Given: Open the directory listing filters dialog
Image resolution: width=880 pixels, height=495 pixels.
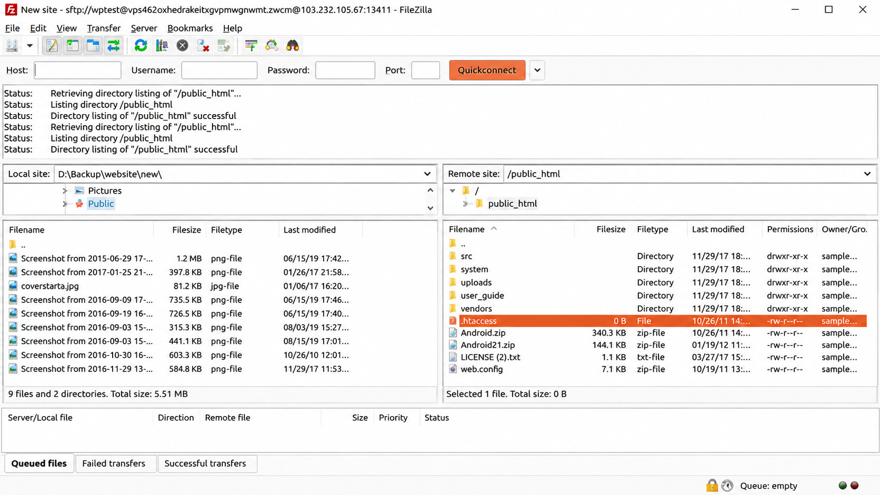Looking at the screenshot, I should 251,46.
